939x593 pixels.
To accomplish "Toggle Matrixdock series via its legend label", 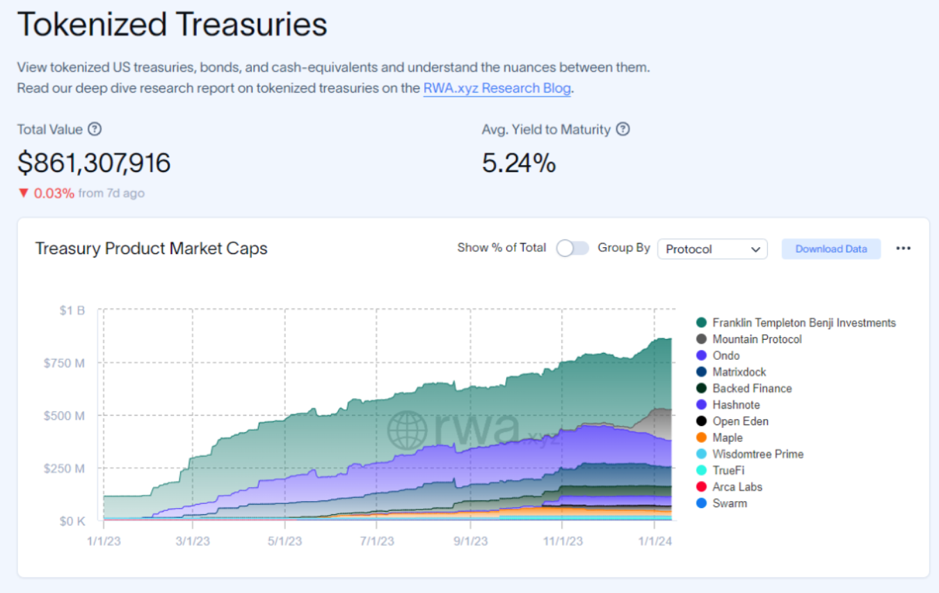I will [739, 372].
